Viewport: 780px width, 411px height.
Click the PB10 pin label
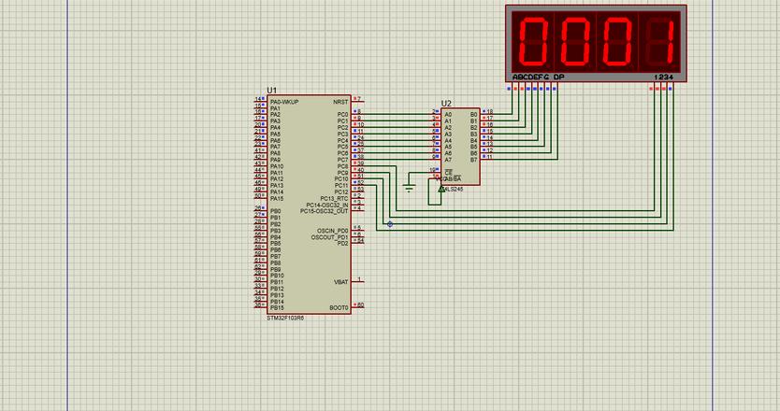[277, 276]
